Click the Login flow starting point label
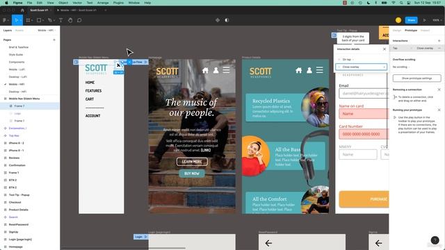The image size is (445, 250). point(141,237)
